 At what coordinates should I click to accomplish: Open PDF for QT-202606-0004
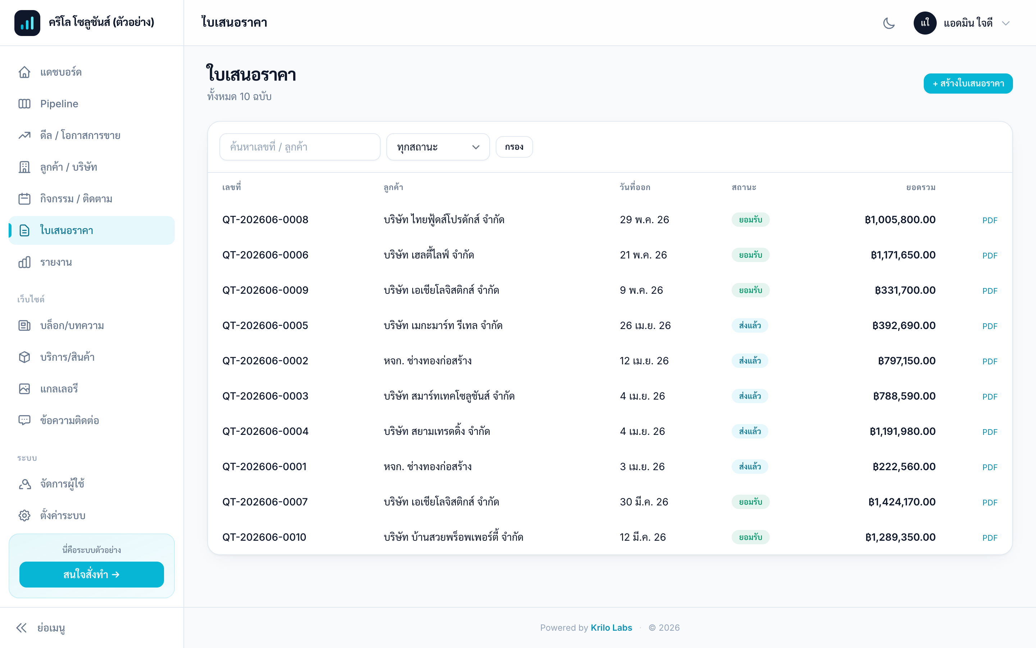(x=989, y=432)
